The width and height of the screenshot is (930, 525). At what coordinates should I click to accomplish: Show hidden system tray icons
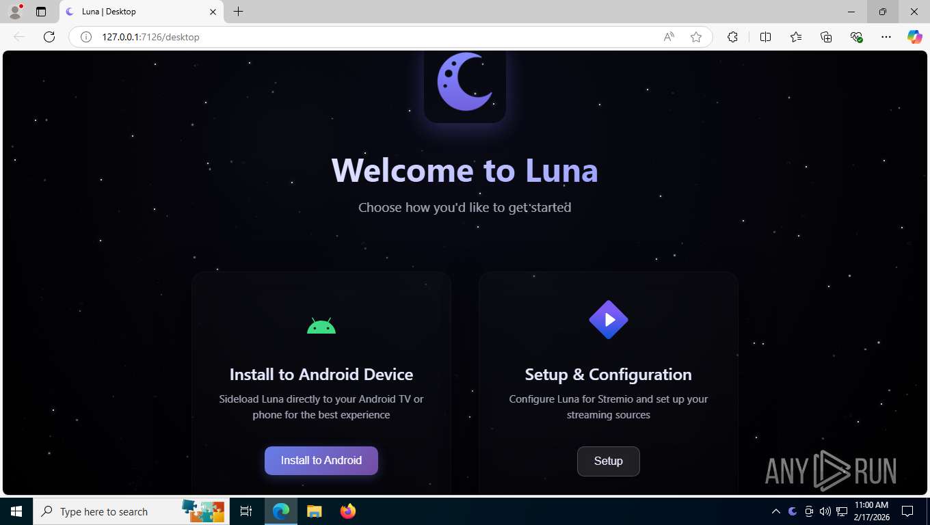pos(776,511)
